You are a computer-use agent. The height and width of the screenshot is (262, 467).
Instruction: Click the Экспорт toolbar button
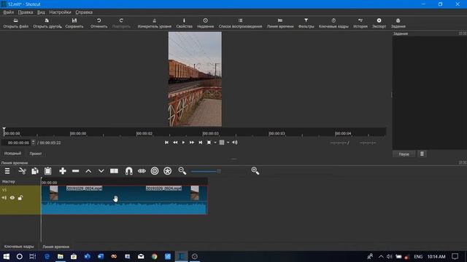(379, 23)
